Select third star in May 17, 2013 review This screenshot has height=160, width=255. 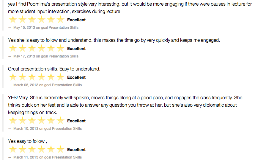pos(32,49)
